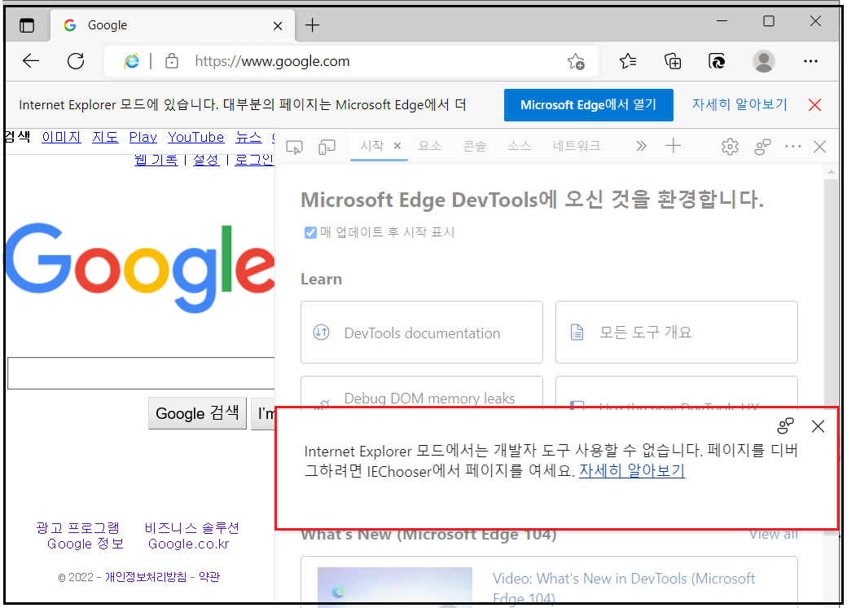
Task: Open the What's New in DevTools video thumbnail
Action: click(394, 587)
